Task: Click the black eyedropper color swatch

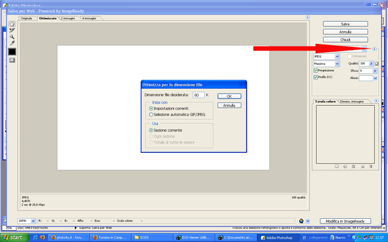Action: click(x=12, y=52)
